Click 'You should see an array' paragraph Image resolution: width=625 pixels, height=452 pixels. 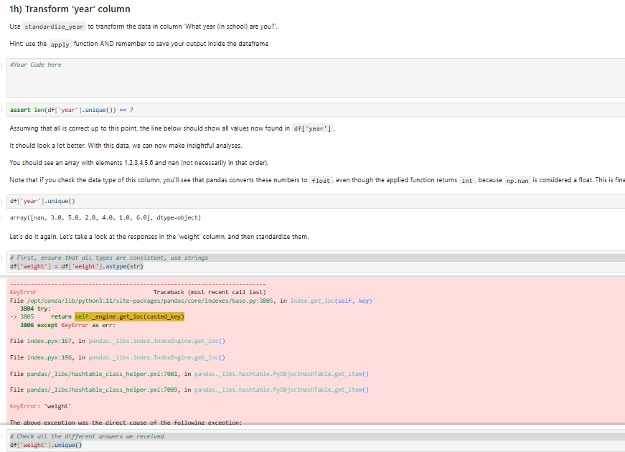click(139, 163)
